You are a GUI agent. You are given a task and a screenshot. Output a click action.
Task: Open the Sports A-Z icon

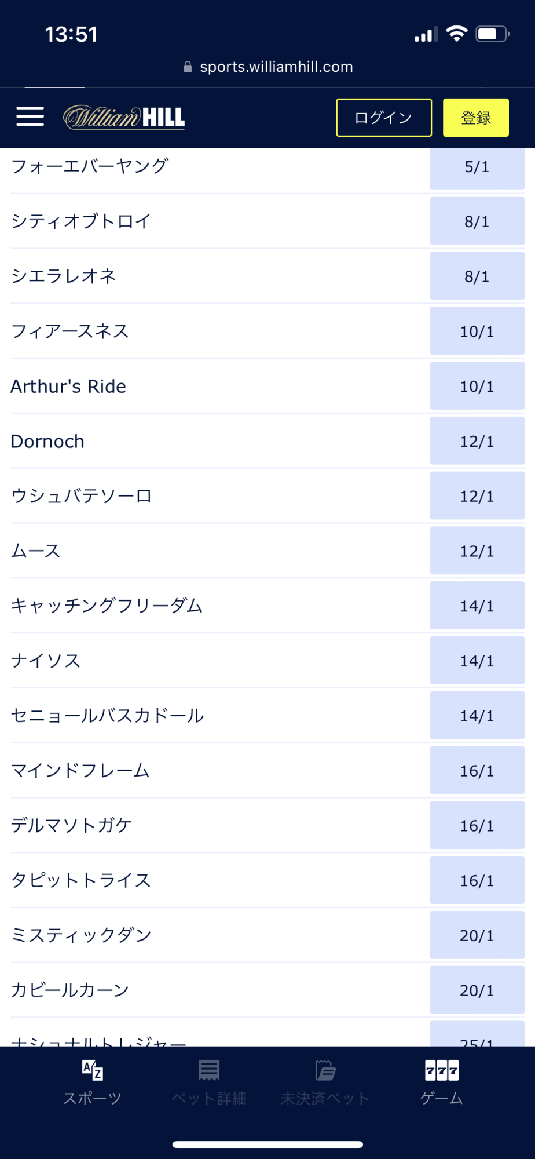(x=93, y=1070)
